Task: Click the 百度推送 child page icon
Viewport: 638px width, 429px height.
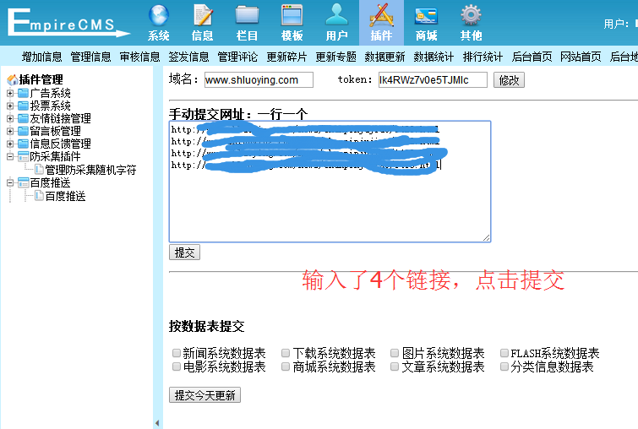Action: coord(39,196)
